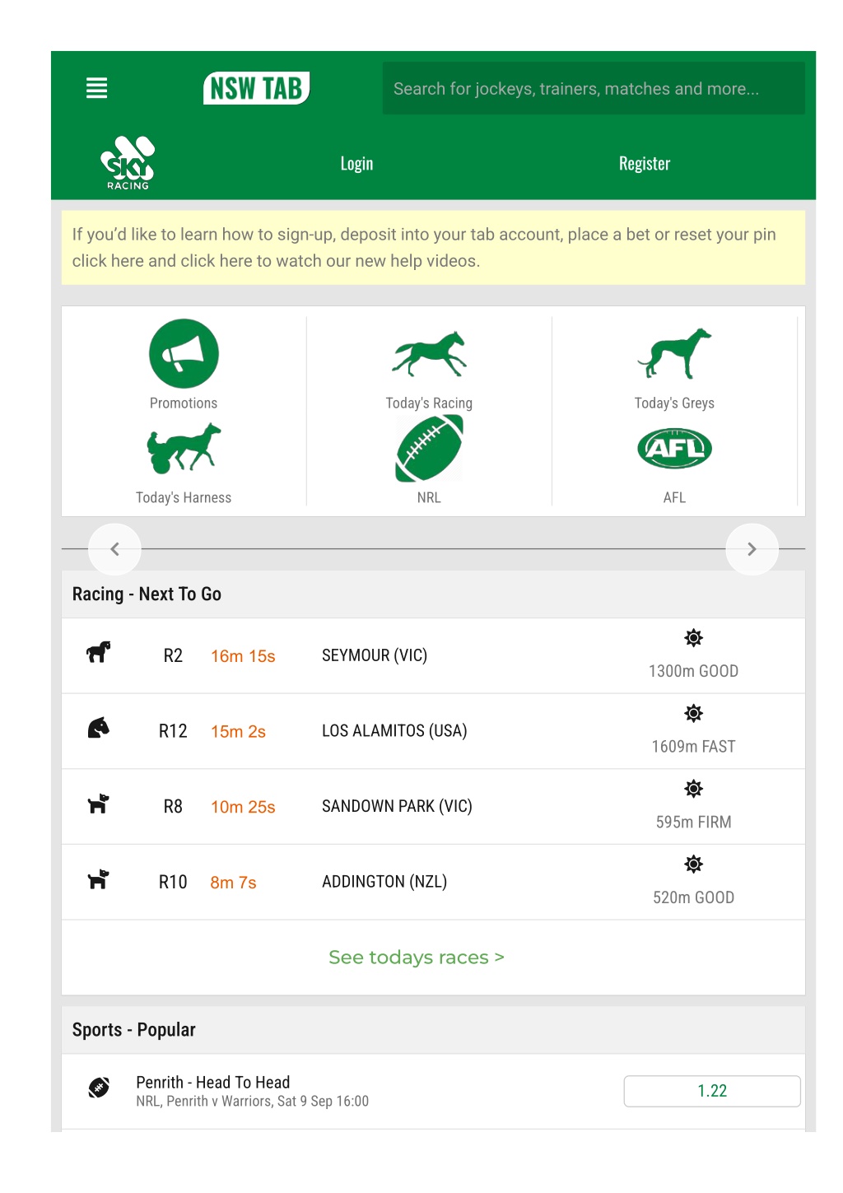Image resolution: width=843 pixels, height=1193 pixels.
Task: Open Addington (NZL) R10 race
Action: tap(433, 882)
